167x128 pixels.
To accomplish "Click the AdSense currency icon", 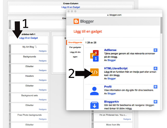I will (94, 56).
